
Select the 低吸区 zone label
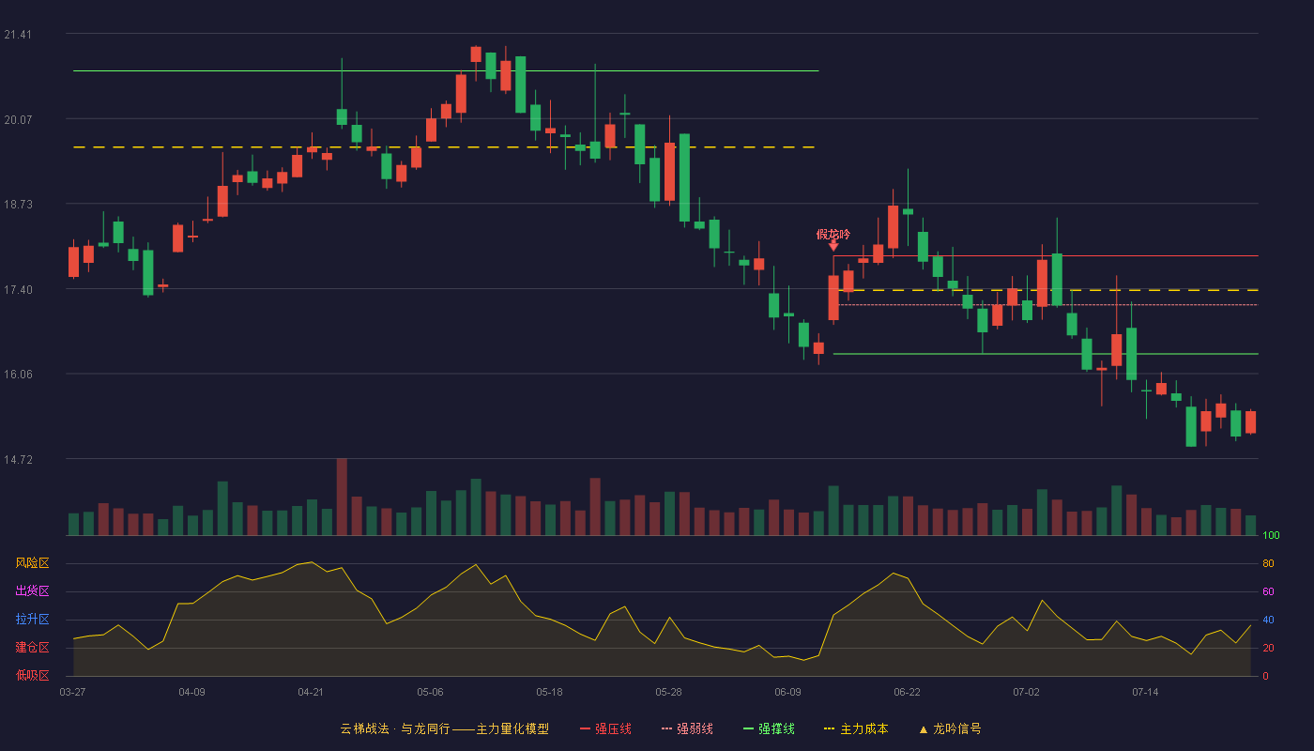click(32, 675)
